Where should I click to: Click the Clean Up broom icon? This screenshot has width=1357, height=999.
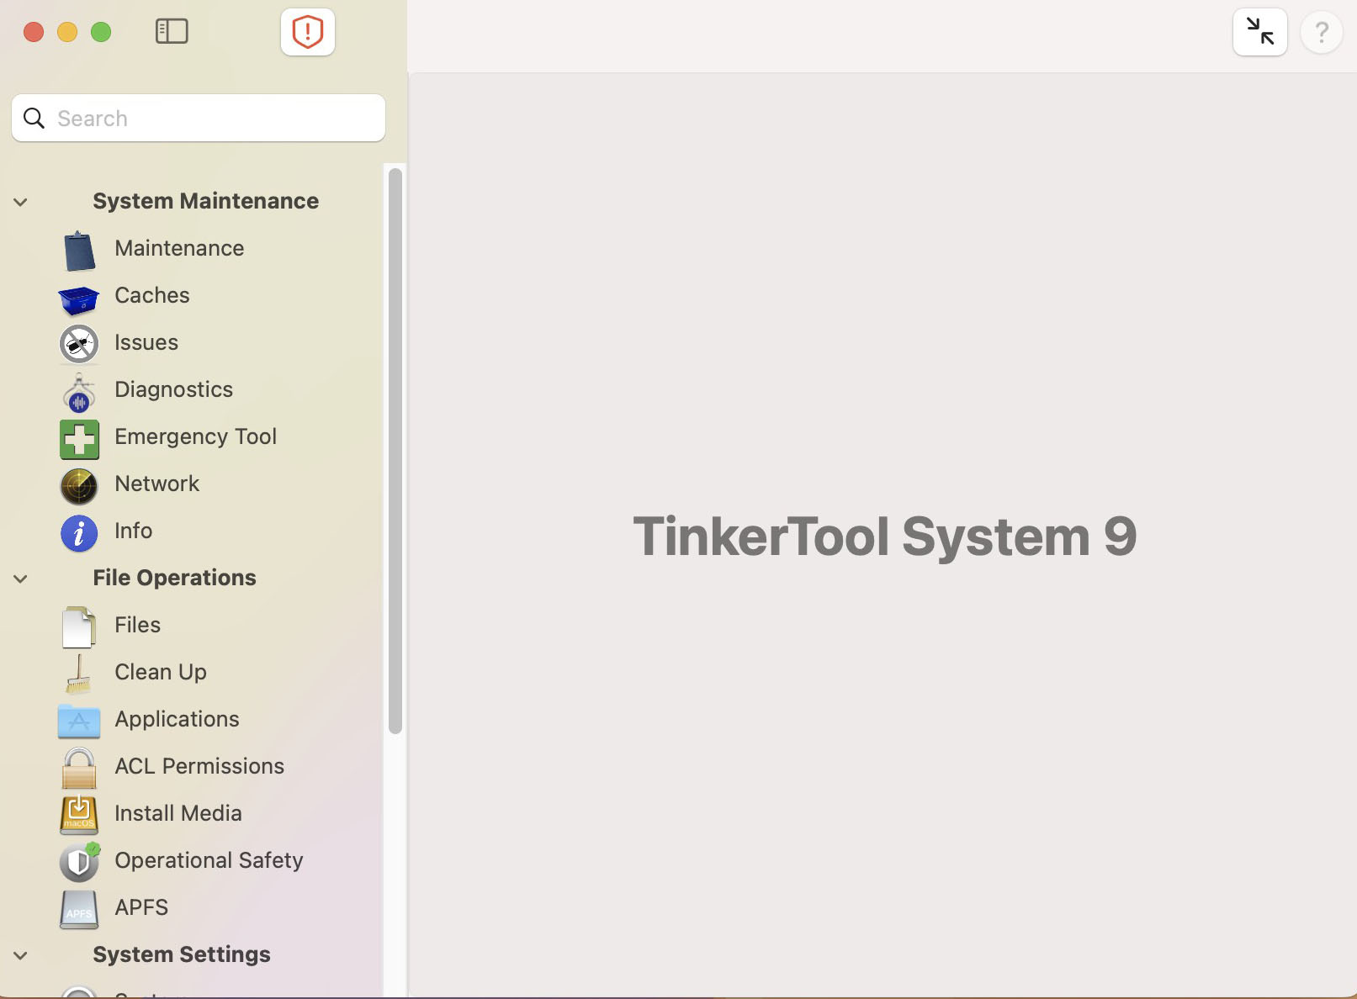(79, 674)
